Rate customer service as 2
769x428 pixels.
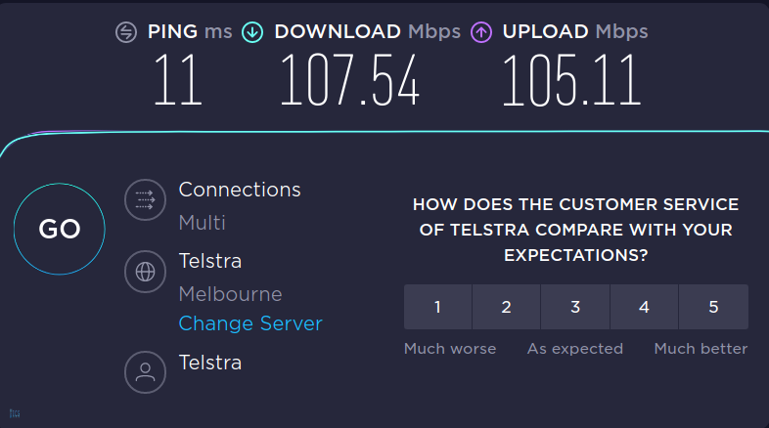pyautogui.click(x=506, y=307)
